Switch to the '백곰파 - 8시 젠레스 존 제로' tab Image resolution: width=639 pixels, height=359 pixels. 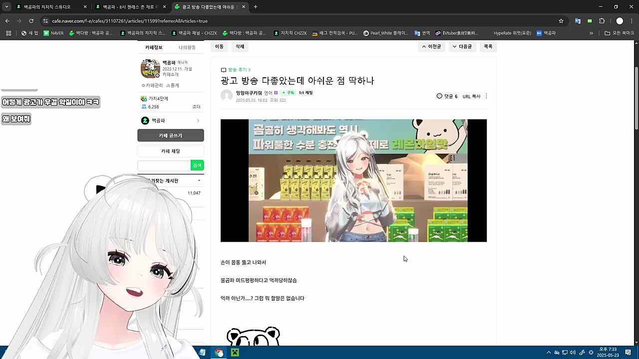point(131,7)
